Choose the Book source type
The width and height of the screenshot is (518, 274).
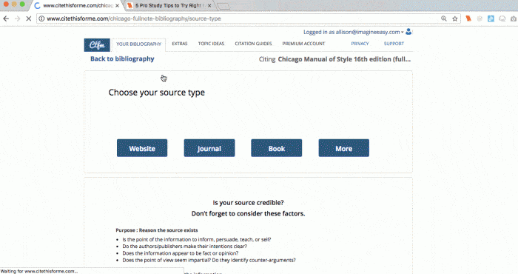(277, 148)
